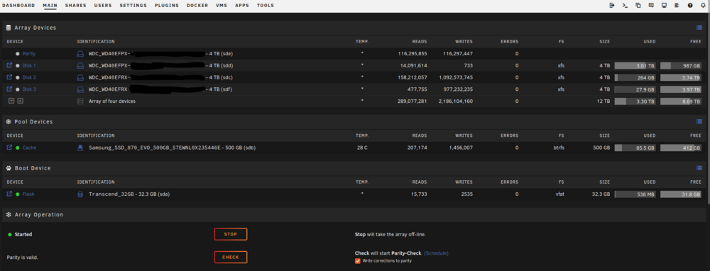Browse Disk 3 via its share icon
710x271 pixels.
9,89
